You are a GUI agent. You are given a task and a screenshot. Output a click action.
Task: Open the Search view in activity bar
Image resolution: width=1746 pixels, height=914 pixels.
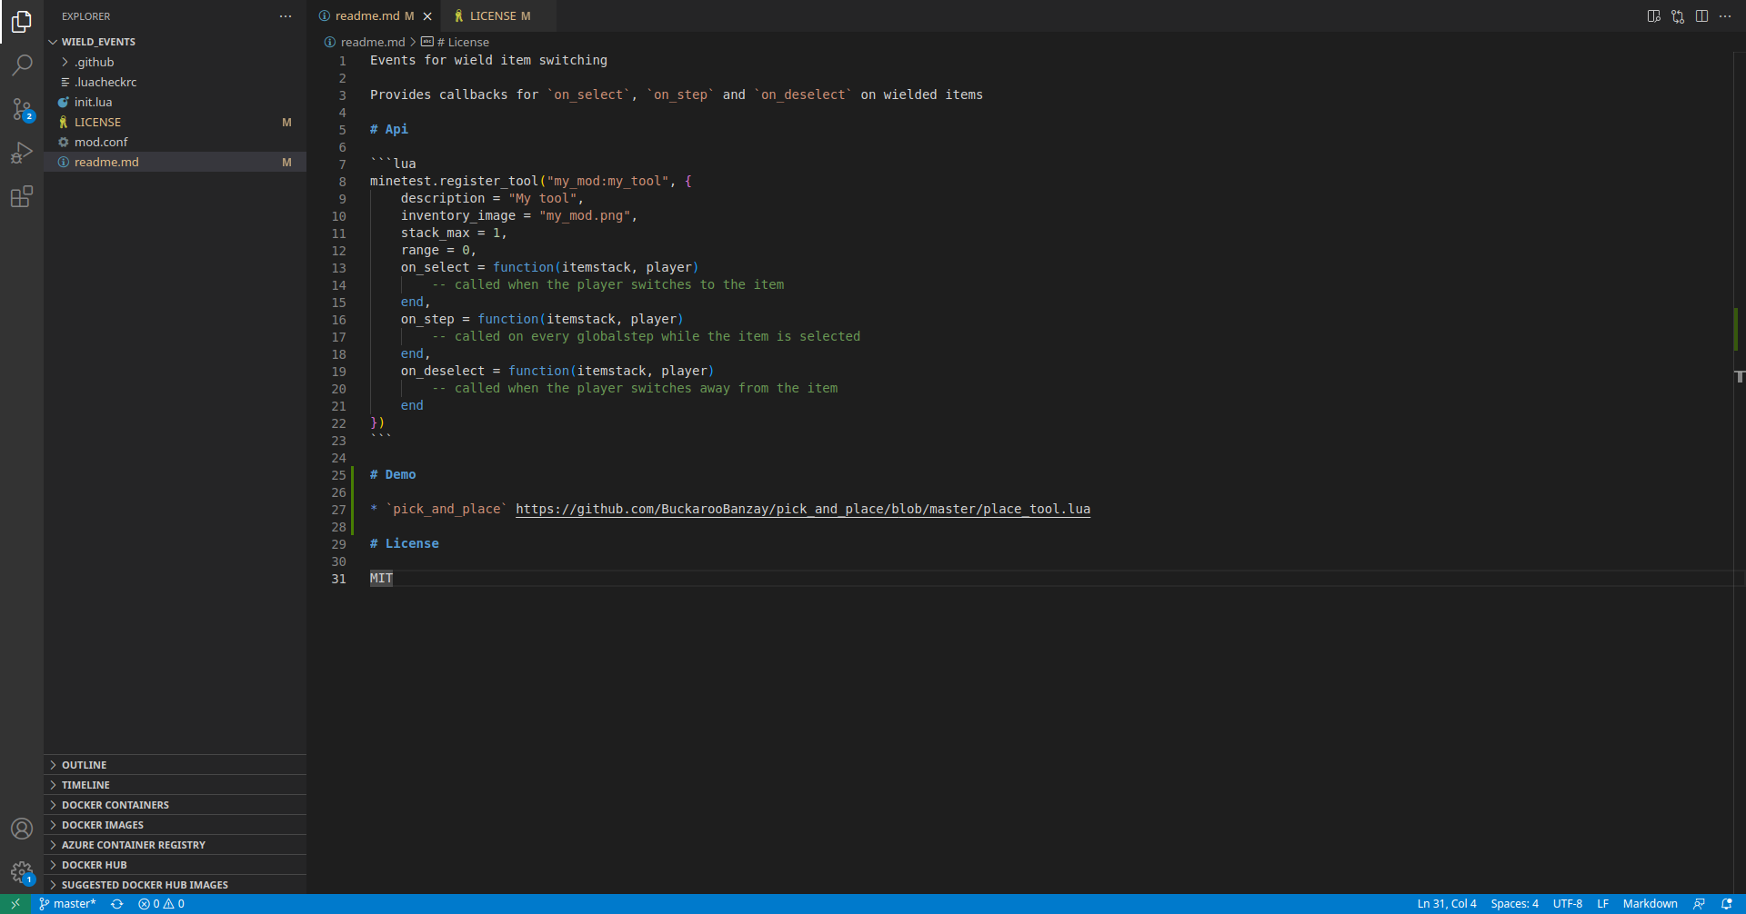(22, 65)
